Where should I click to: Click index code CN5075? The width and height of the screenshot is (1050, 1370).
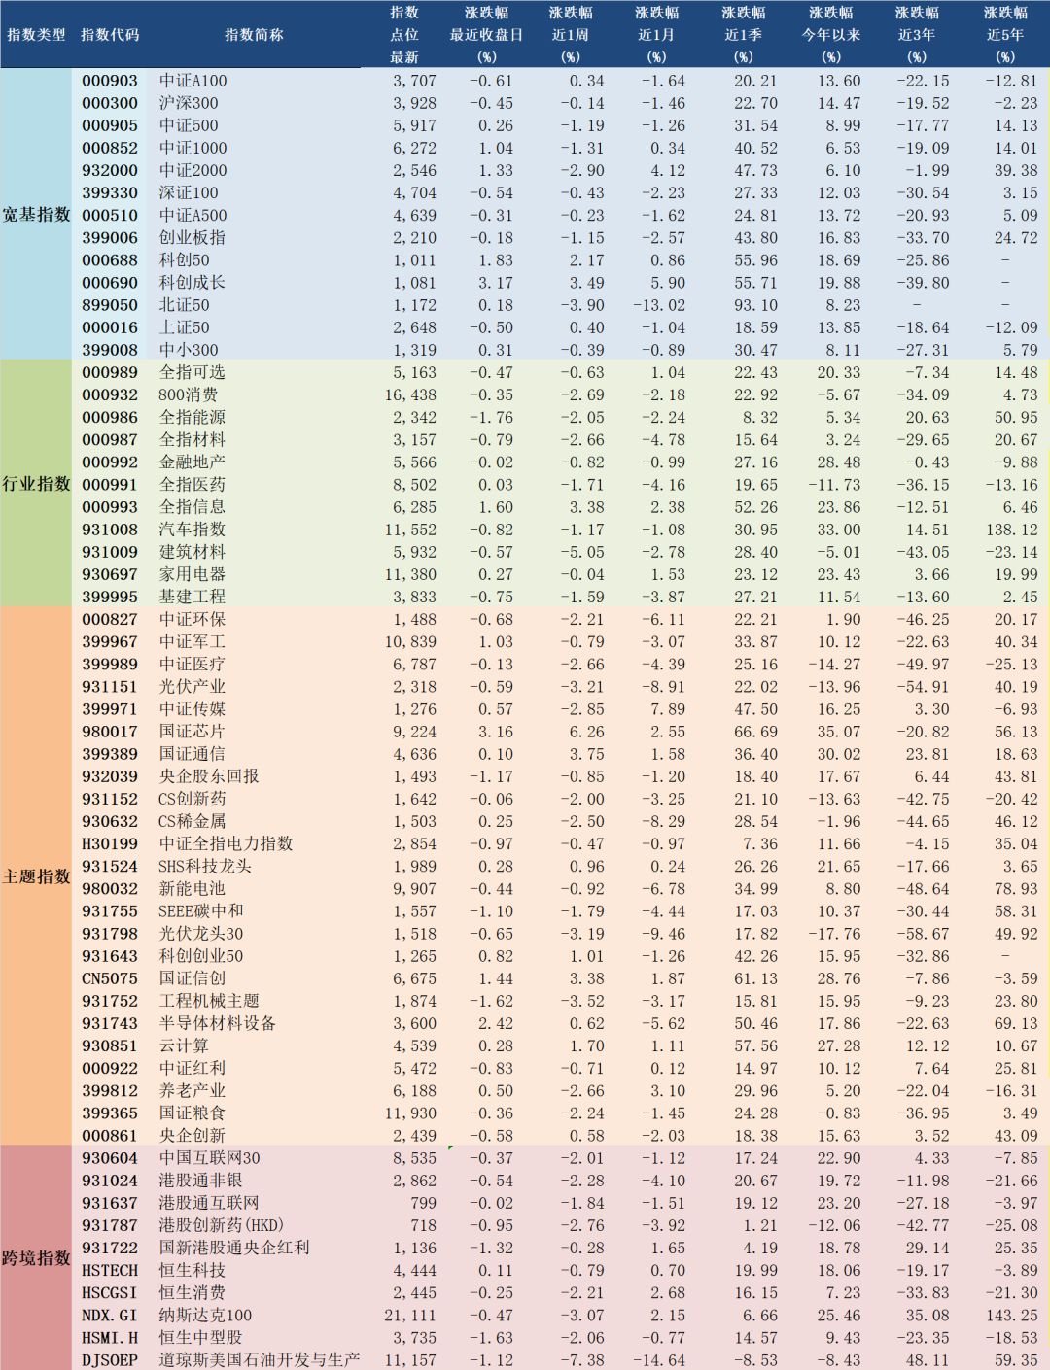click(110, 978)
